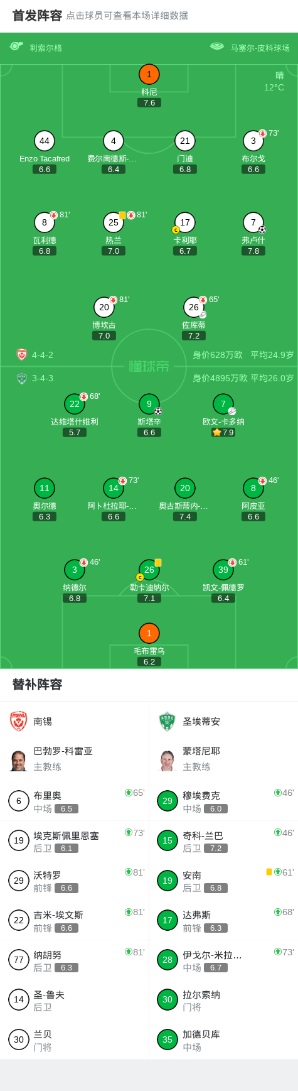Select substitute 奇科-兰巴 number 15
Image resolution: width=298 pixels, height=1091 pixels.
click(x=223, y=840)
